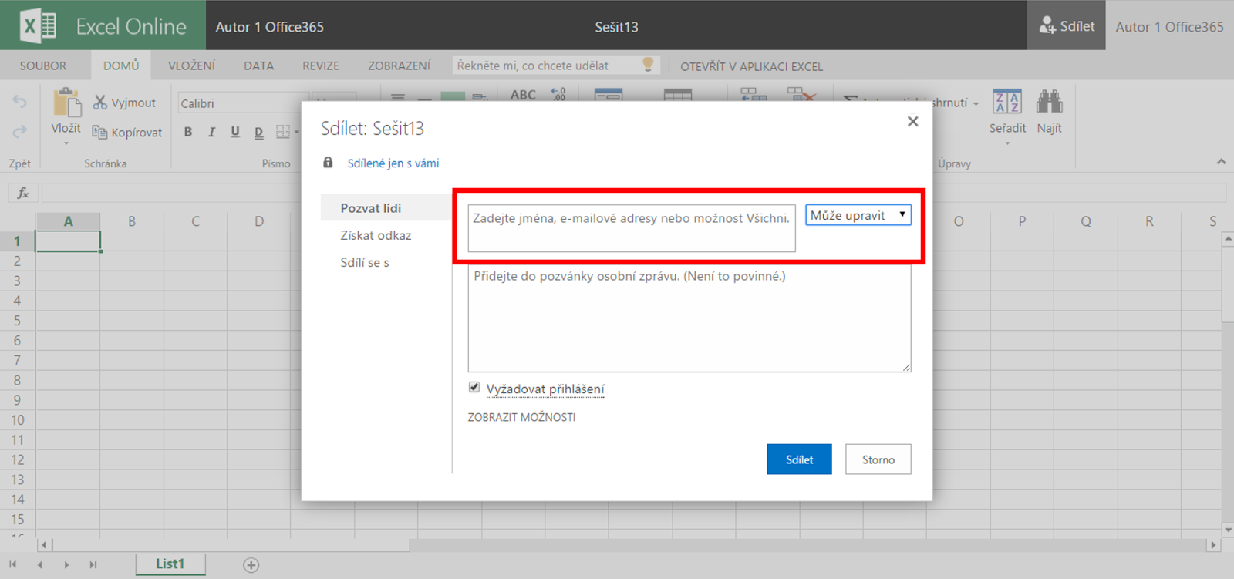This screenshot has width=1234, height=579.
Task: Add a new sheet with plus icon
Action: click(251, 565)
